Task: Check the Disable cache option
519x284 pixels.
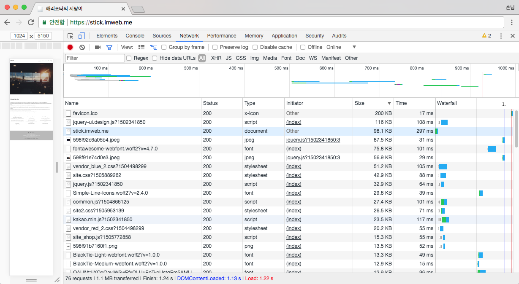Action: coord(255,47)
